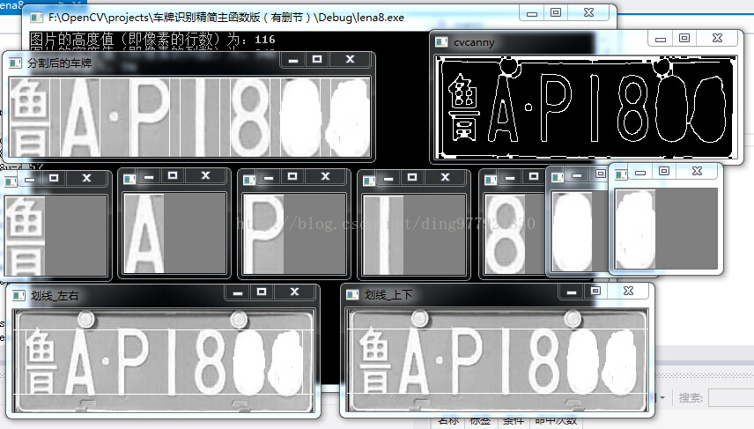Minimize the 划线_左右 window

238,292
